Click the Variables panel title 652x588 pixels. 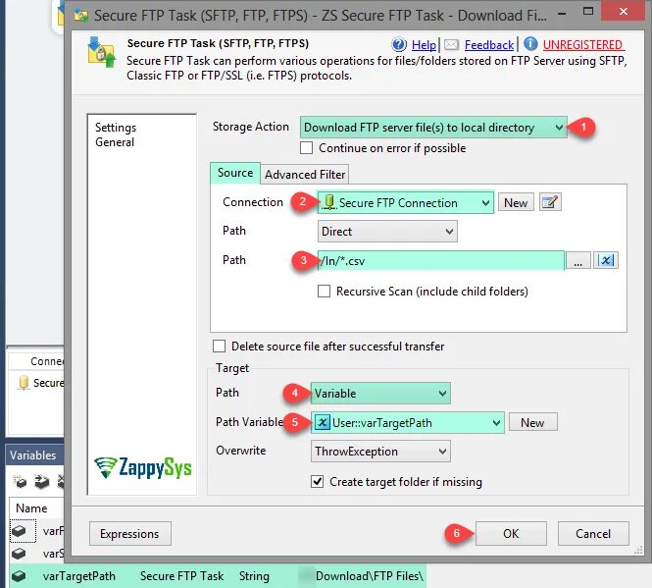[x=33, y=455]
